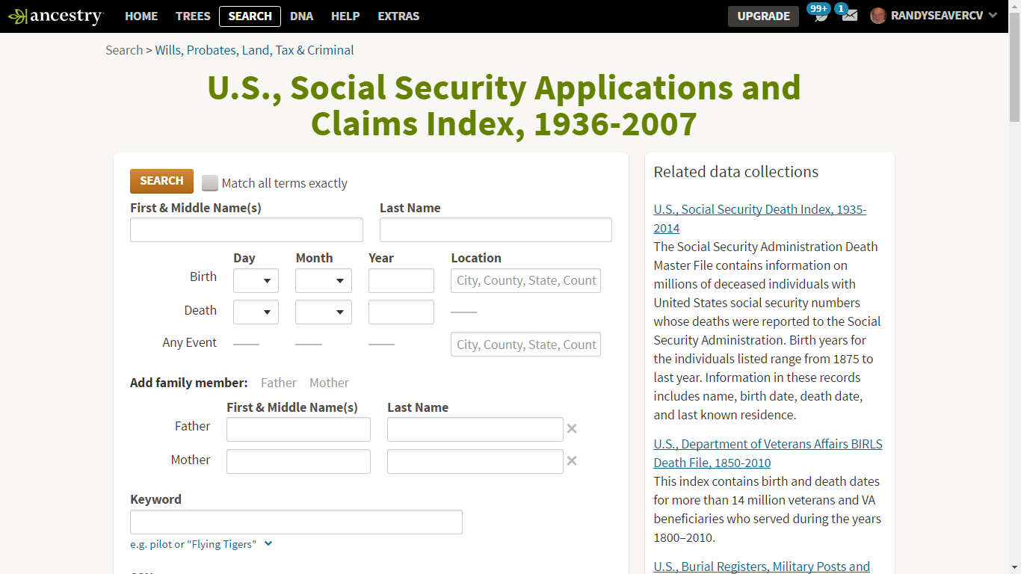This screenshot has height=574, width=1021.
Task: Follow the Search breadcrumb link
Action: [x=124, y=50]
